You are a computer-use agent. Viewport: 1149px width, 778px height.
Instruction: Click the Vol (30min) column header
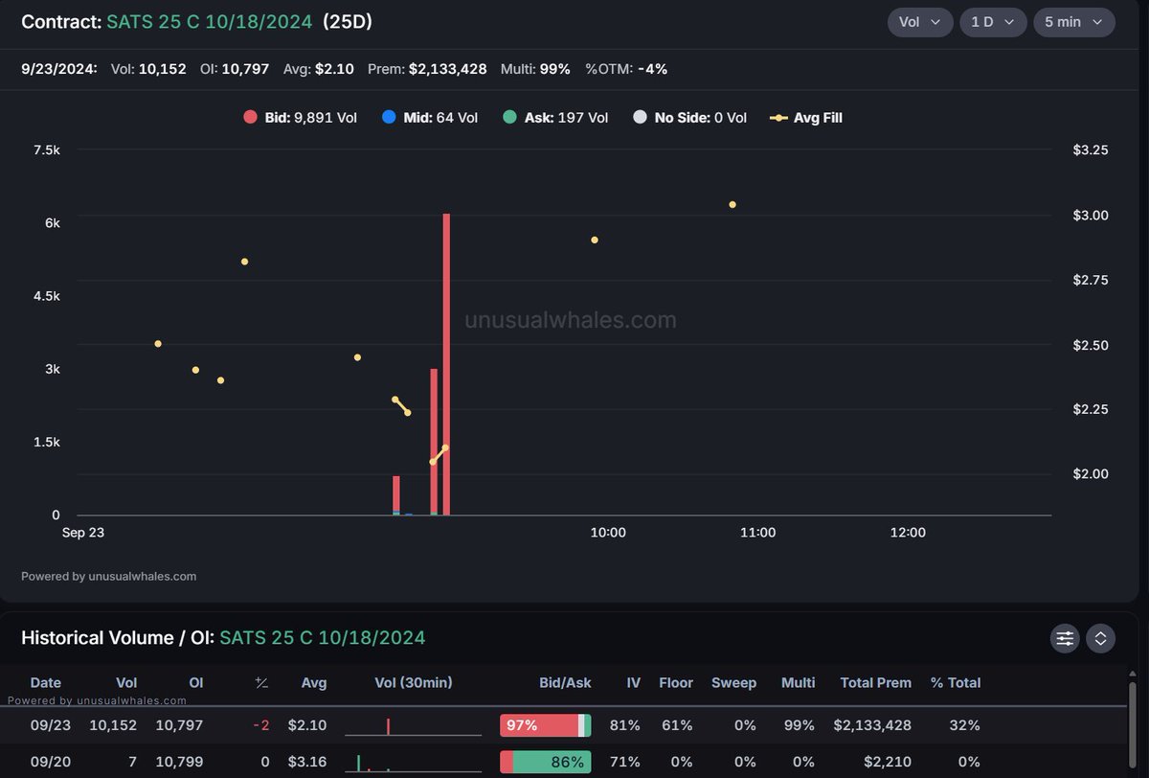tap(414, 683)
